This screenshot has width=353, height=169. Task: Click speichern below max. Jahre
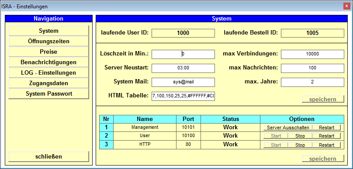(x=323, y=99)
